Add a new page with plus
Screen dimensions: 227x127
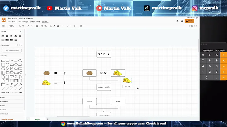[x=48, y=119]
